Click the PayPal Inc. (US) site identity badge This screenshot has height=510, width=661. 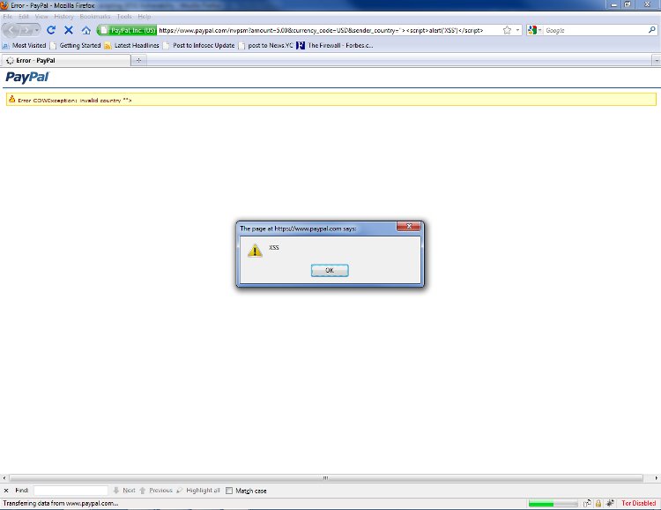pos(128,30)
